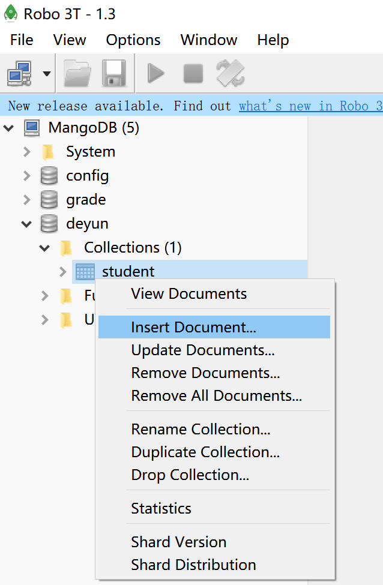This screenshot has width=383, height=585.
Task: Click the config database cylinder icon
Action: 49,176
